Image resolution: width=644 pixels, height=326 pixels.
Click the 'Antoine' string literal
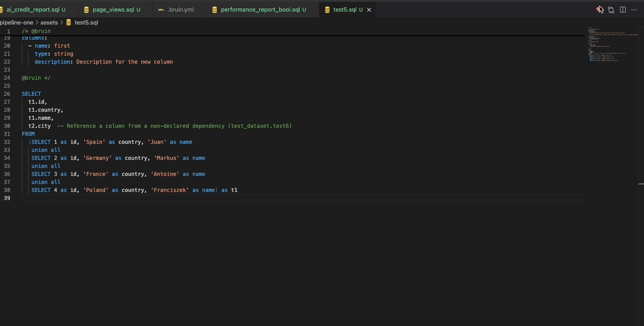click(x=165, y=174)
